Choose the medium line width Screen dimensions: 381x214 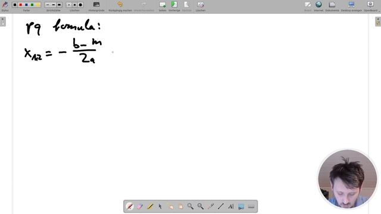(54, 5)
